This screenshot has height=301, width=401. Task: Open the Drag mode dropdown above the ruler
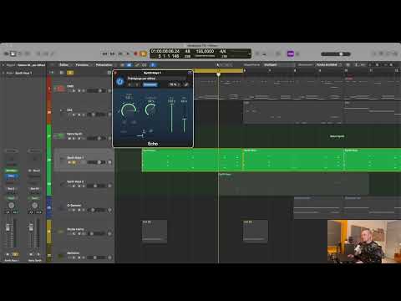click(327, 64)
